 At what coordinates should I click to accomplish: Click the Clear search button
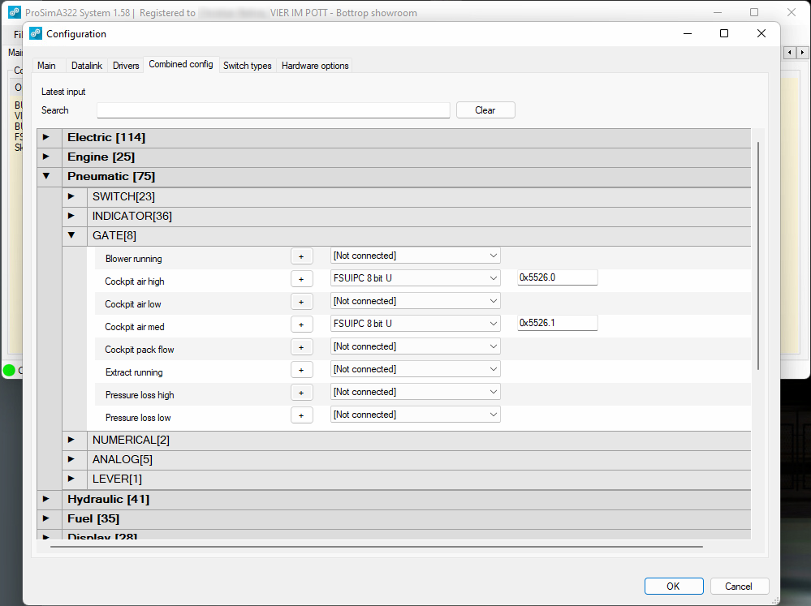(485, 110)
